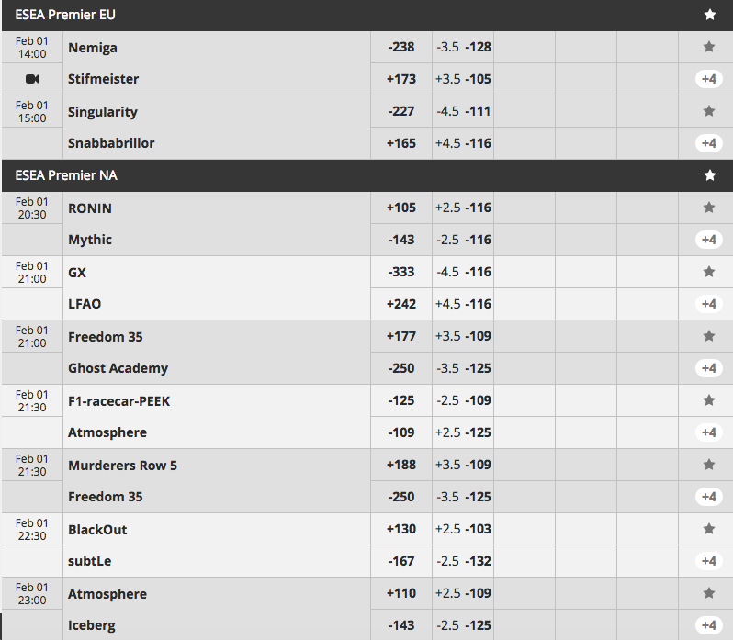Viewport: 733px width, 640px height.
Task: Star the BlackOut vs subtLe match
Action: (x=709, y=529)
